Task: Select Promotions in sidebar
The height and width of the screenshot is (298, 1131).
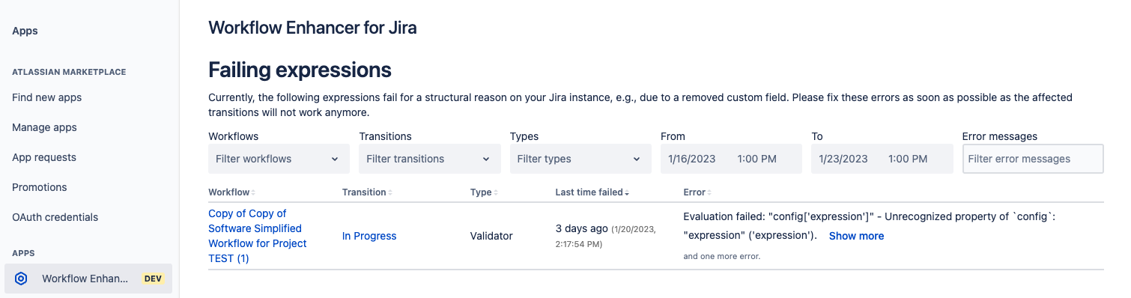Action: 40,187
